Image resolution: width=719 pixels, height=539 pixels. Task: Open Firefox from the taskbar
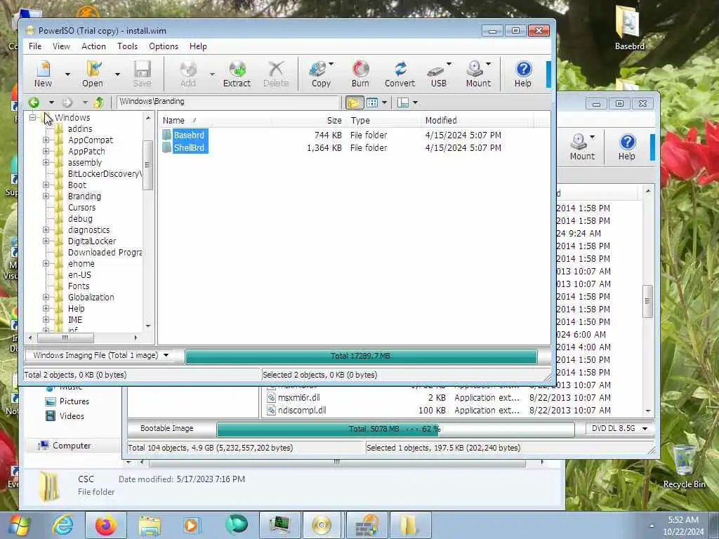click(106, 525)
